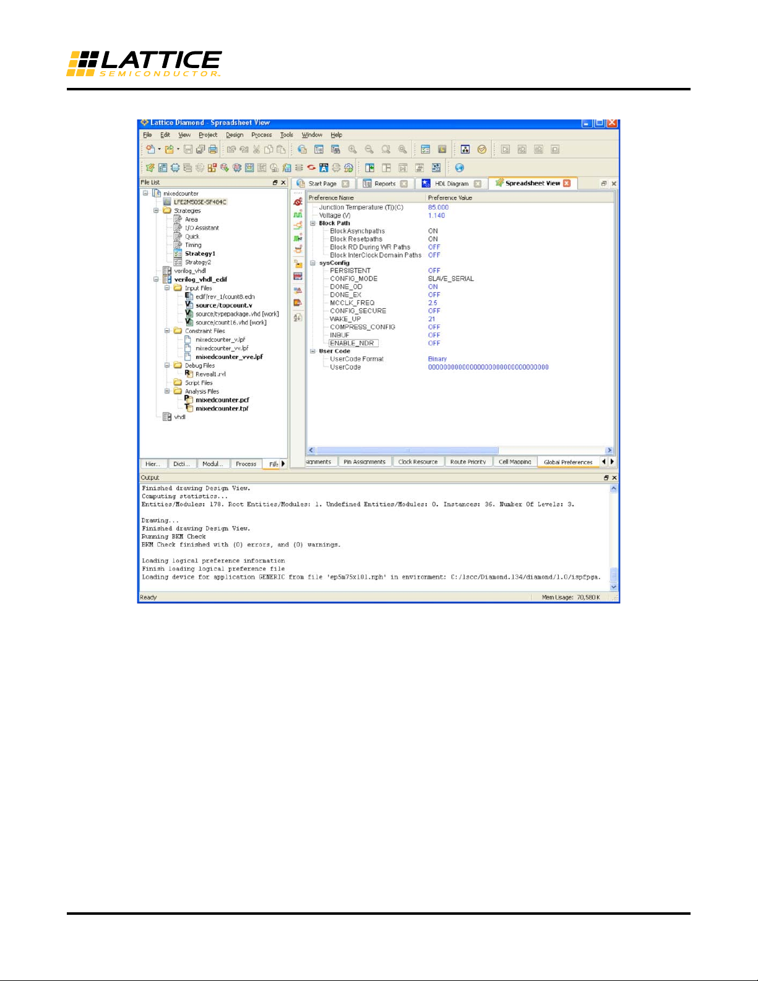Screen dimensions: 758x981
Task: Switch to the HDL Diagram tab
Action: pyautogui.click(x=452, y=184)
